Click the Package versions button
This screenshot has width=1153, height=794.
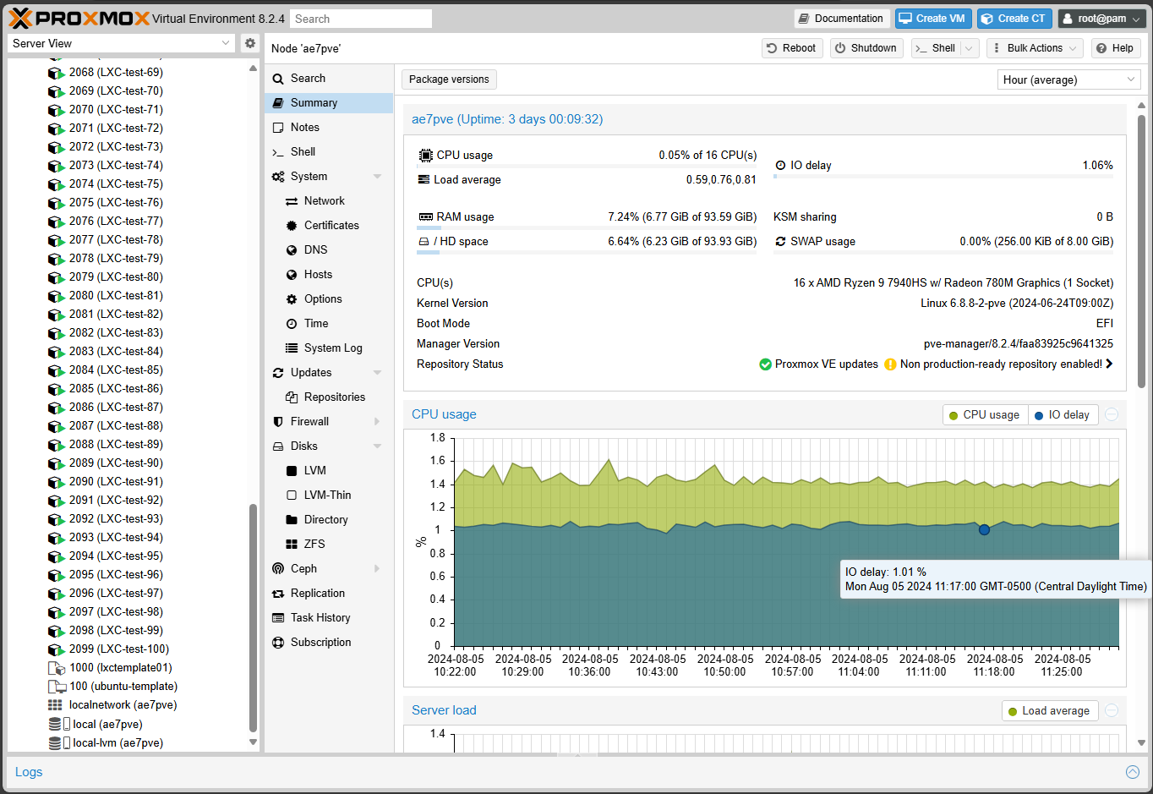click(449, 79)
